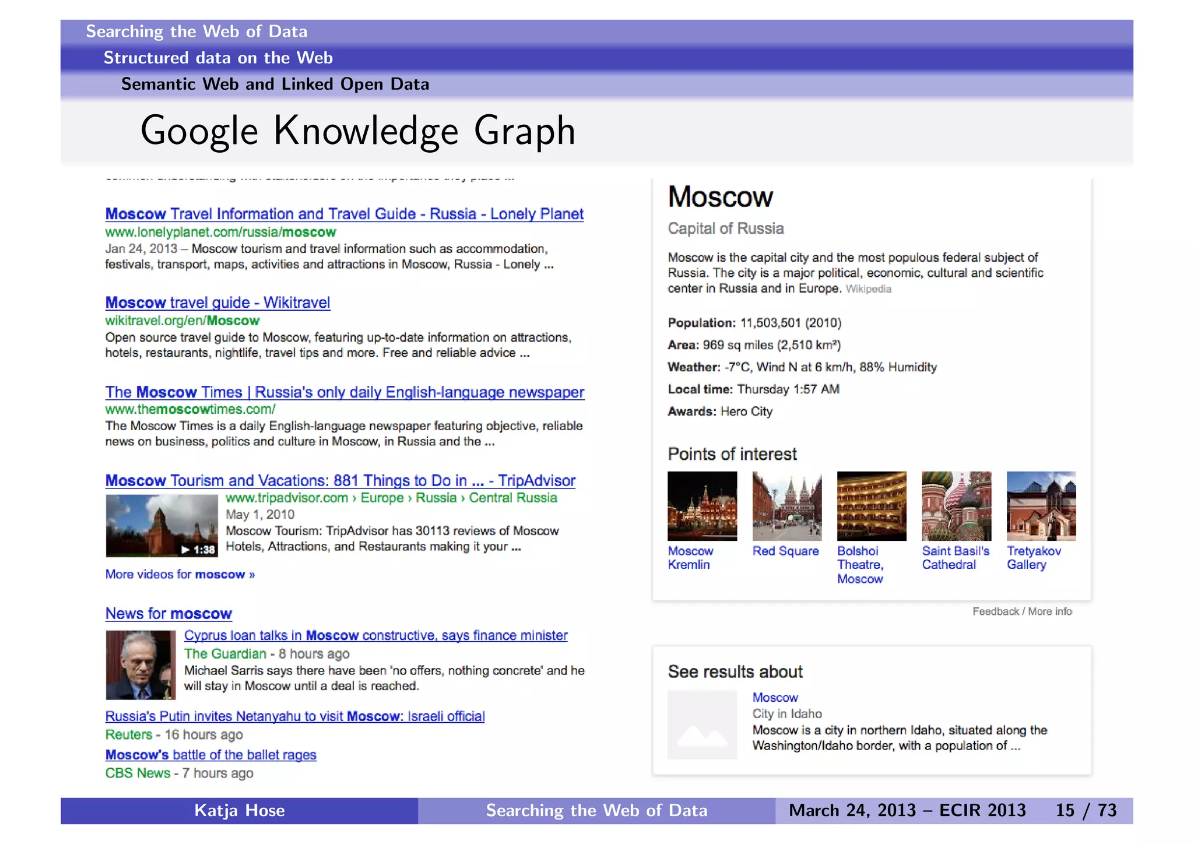Click the www.lonelyplanet.com/russia/moscow URL text

[x=220, y=232]
